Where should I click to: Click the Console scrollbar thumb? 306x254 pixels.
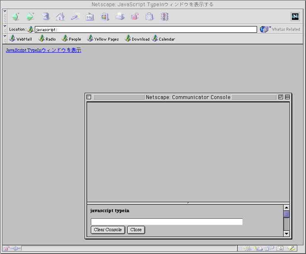click(286, 214)
